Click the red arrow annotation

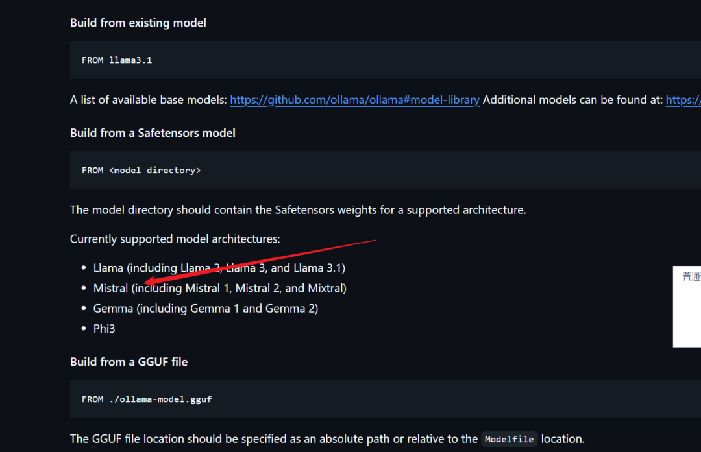(260, 261)
